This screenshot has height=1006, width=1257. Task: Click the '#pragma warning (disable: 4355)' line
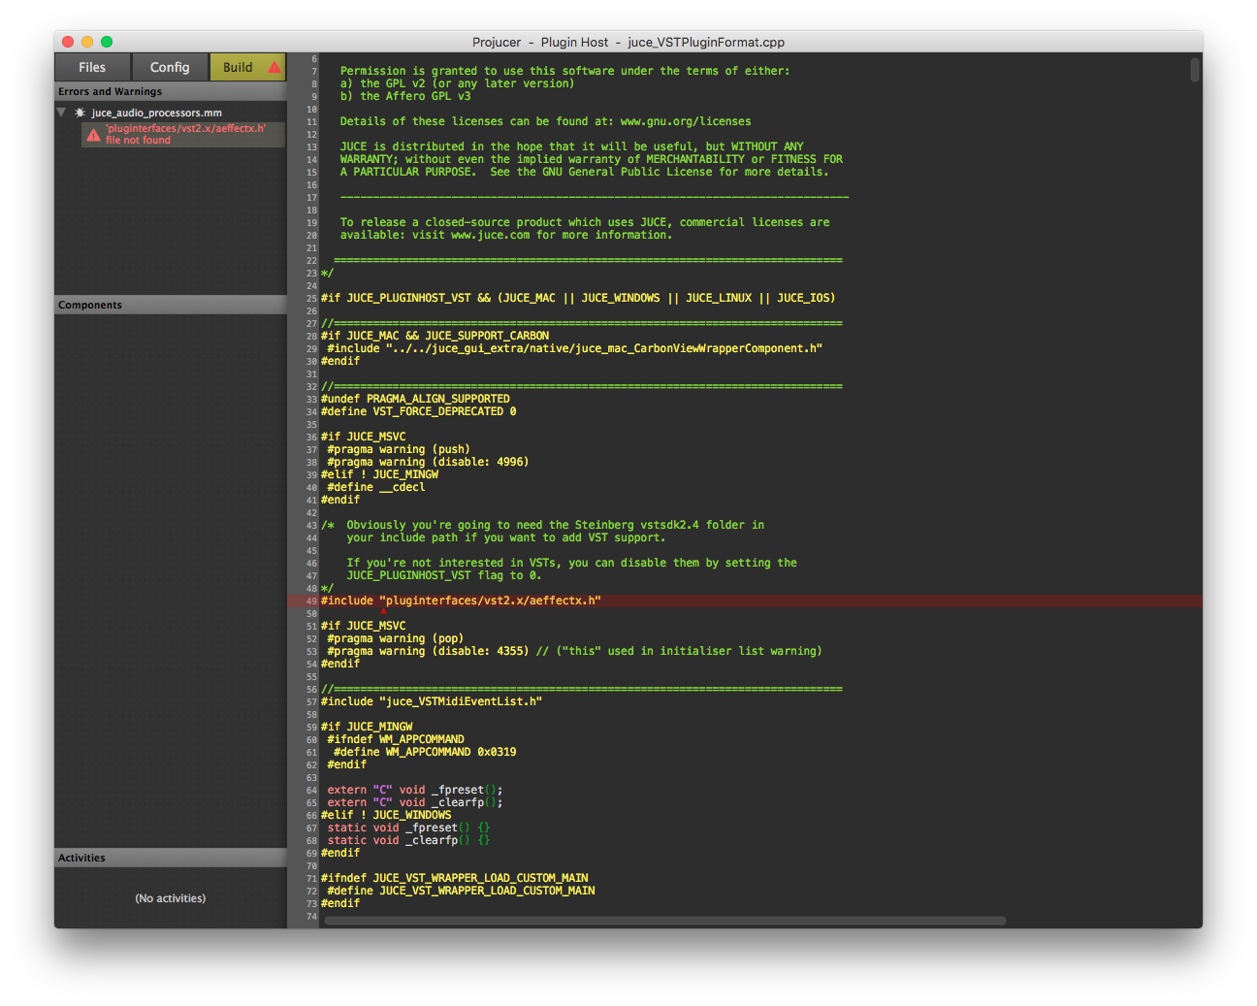point(574,651)
